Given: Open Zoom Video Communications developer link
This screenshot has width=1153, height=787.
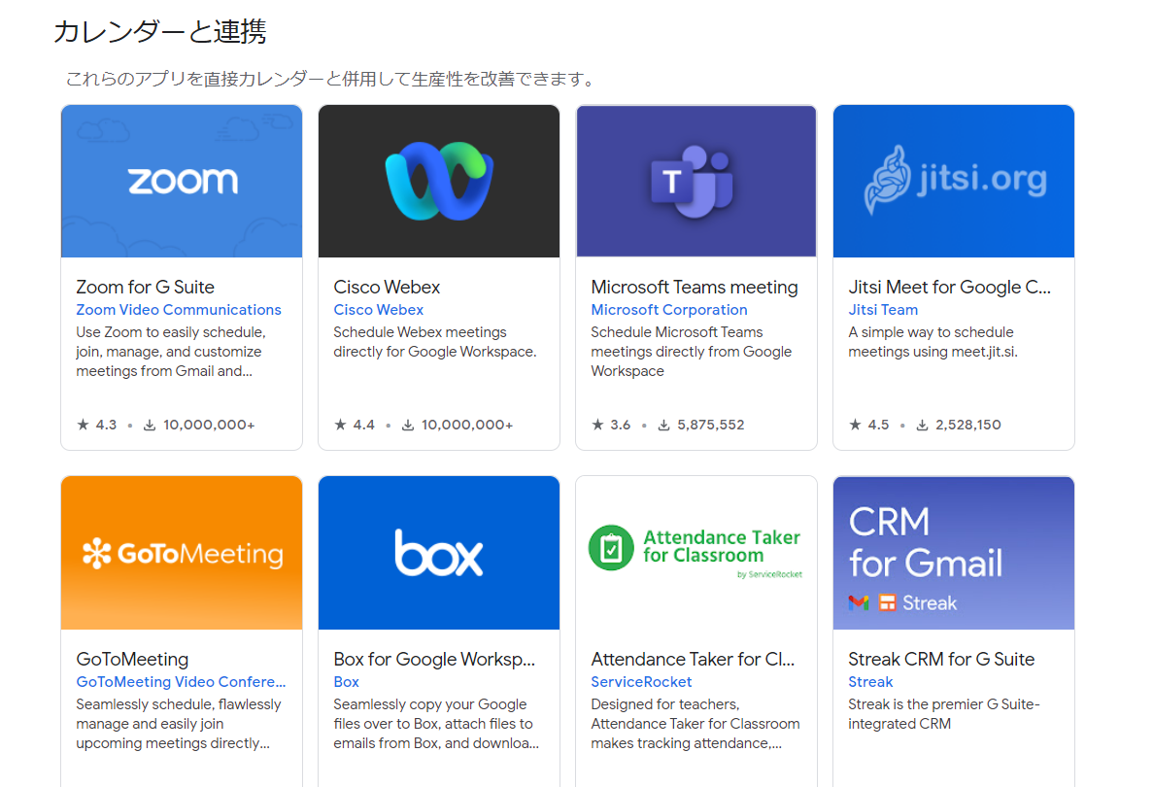Looking at the screenshot, I should pos(179,310).
